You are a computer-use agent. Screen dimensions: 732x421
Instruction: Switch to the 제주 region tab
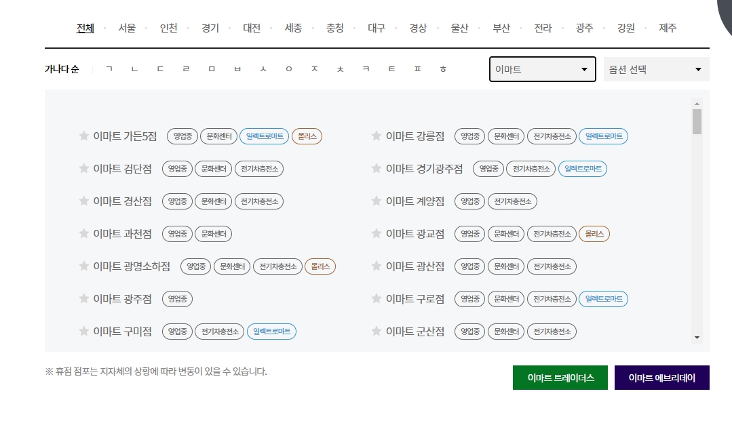click(668, 28)
